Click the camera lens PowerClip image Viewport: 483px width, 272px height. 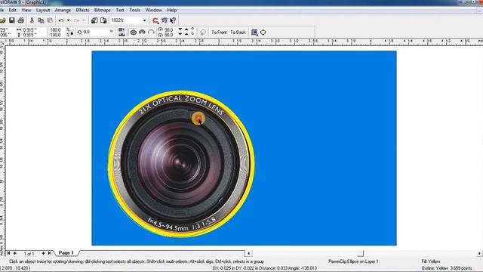[x=181, y=164]
